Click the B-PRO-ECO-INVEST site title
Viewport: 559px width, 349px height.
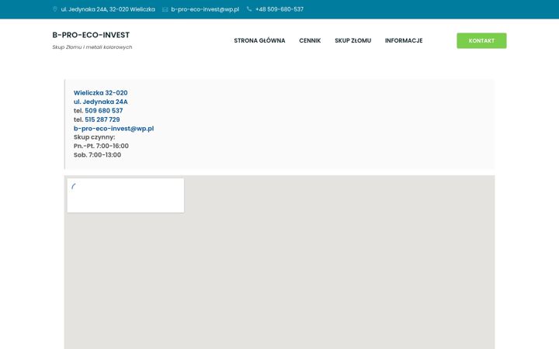91,35
